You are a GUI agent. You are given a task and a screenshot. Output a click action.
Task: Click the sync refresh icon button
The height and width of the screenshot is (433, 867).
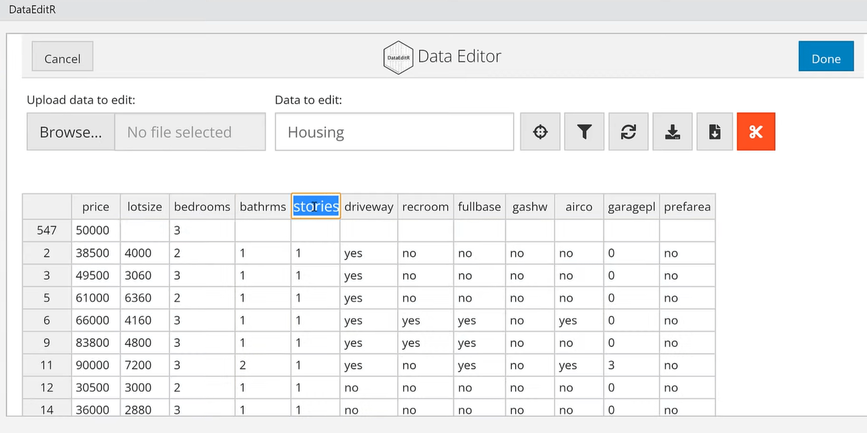628,131
